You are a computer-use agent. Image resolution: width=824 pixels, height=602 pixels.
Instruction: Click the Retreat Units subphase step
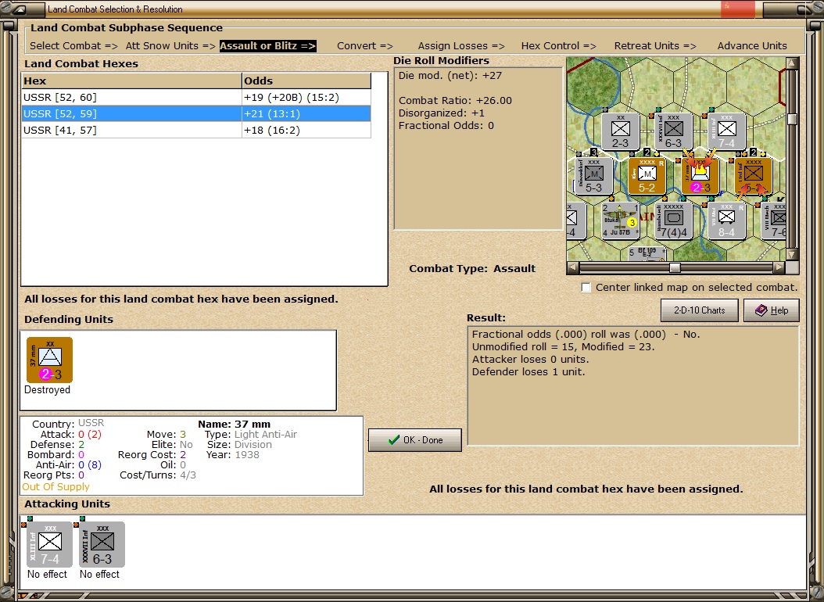(655, 45)
